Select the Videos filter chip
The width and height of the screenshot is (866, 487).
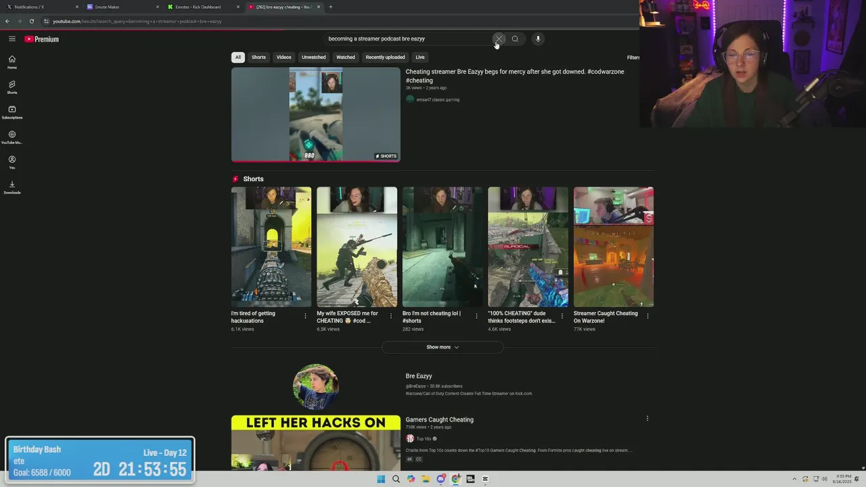(x=284, y=57)
